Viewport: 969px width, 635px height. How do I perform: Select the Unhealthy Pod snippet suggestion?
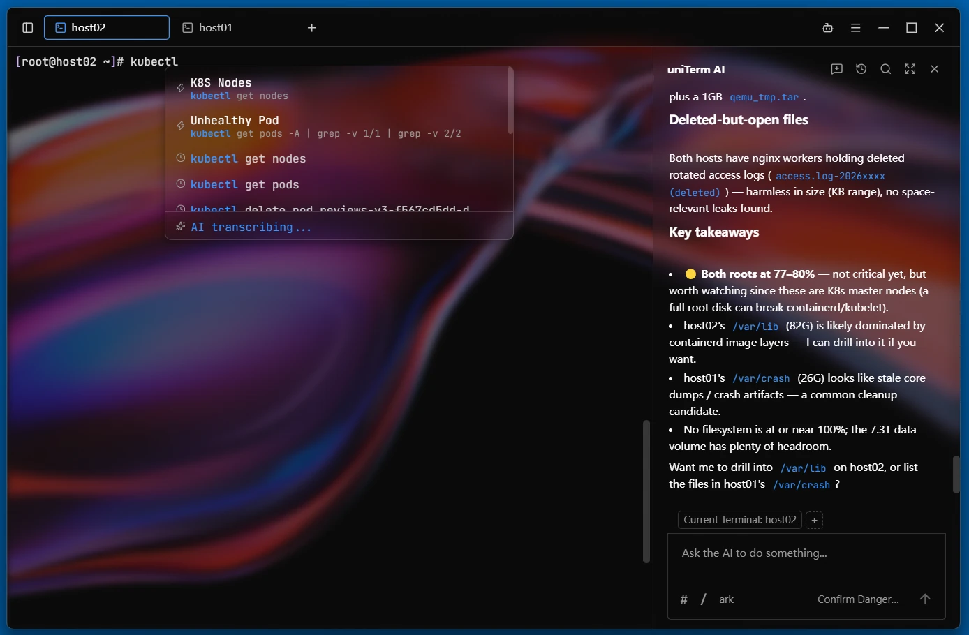(338, 126)
